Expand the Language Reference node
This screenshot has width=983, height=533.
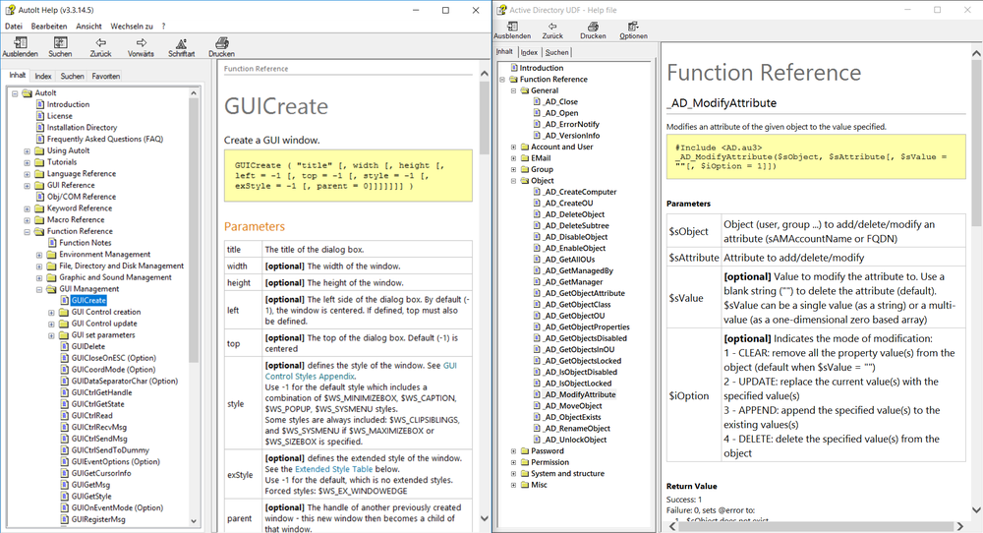(27, 174)
